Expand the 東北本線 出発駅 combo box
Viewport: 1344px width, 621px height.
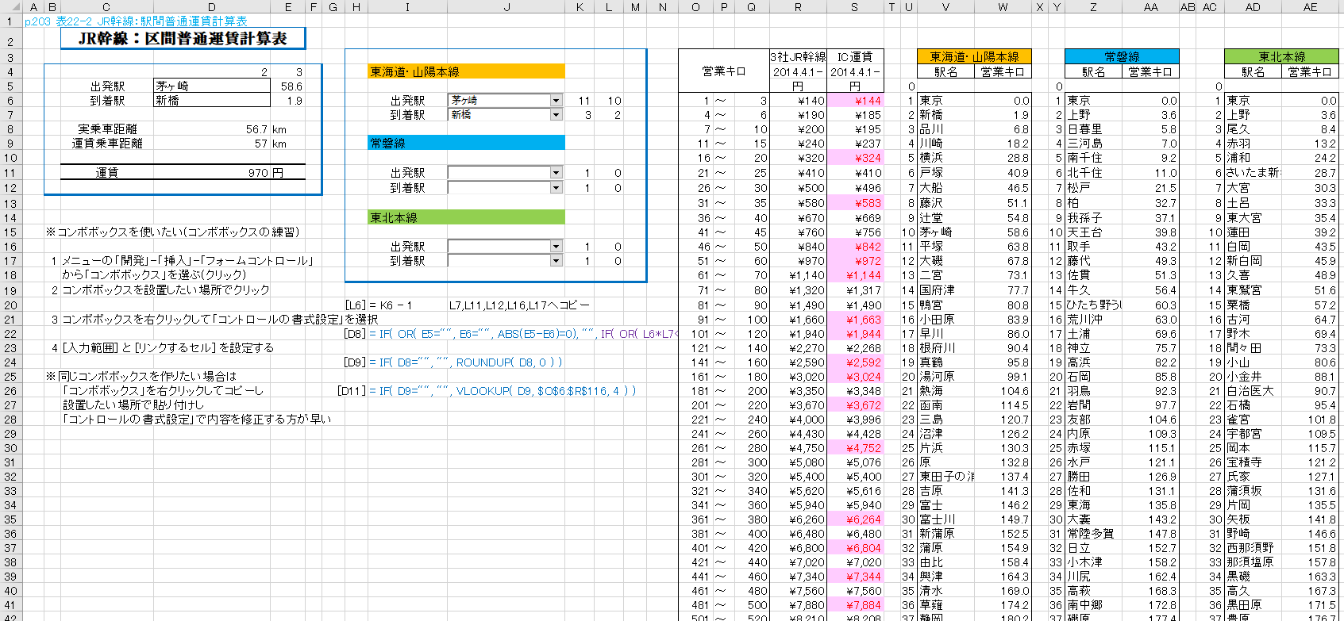pos(556,247)
